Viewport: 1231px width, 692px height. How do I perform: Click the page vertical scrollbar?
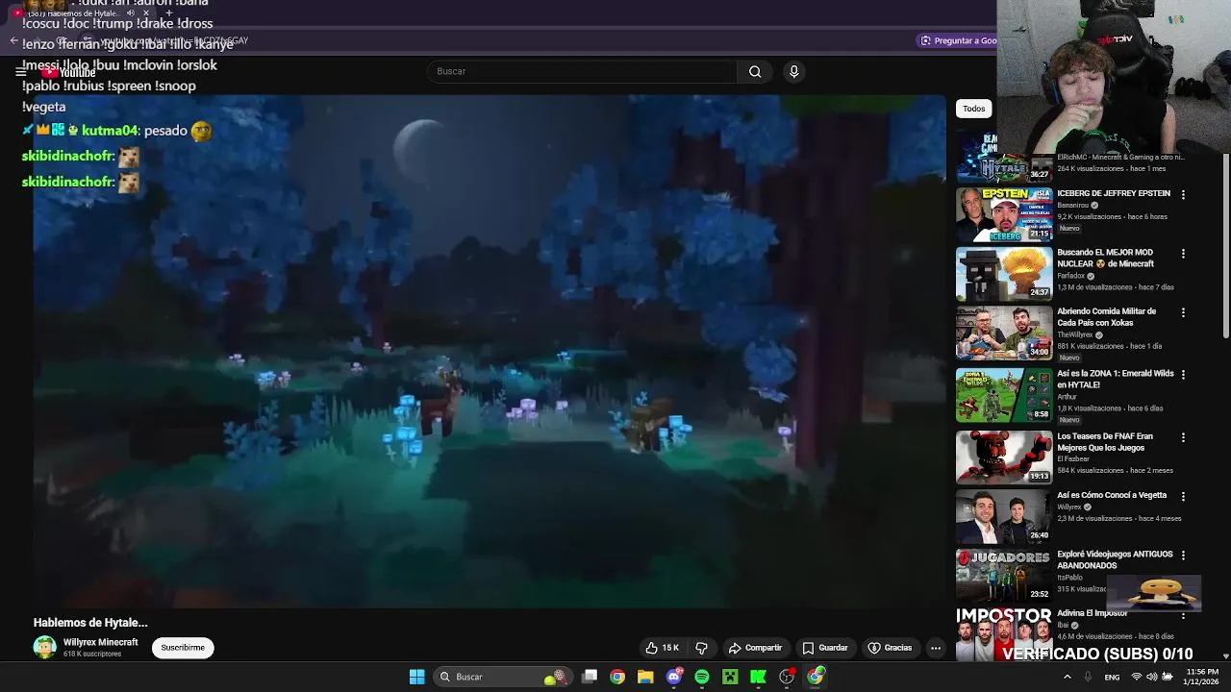pyautogui.click(x=1225, y=245)
